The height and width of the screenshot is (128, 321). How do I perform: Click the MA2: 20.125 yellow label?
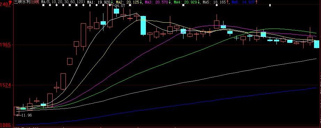(x=127, y=2)
